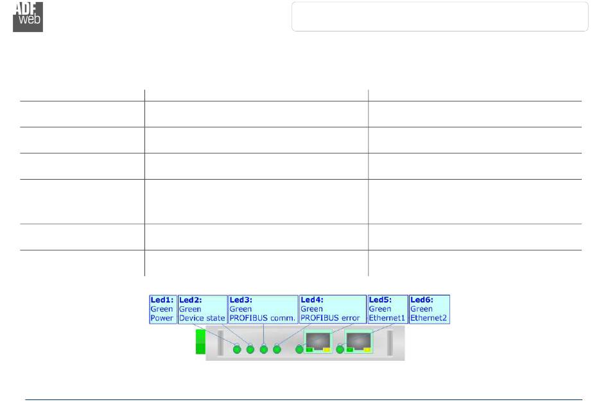This screenshot has height=420, width=610.
Task: Click the PROFIBUS comm. LED circle
Action: click(x=263, y=349)
